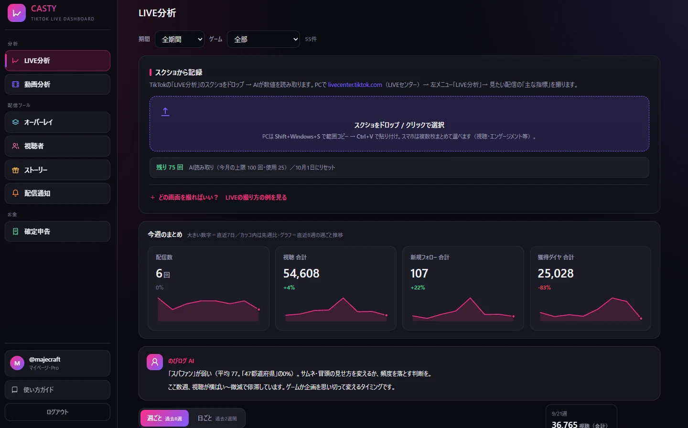Viewport: 688px width, 428px height.
Task: Open LIVE分析 in the sidebar
Action: pos(58,61)
